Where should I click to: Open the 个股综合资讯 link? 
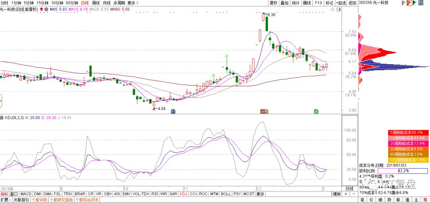87,200
